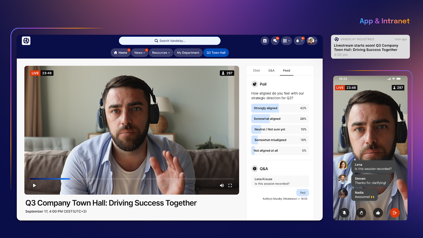Switch to the Q&A tab

point(271,70)
